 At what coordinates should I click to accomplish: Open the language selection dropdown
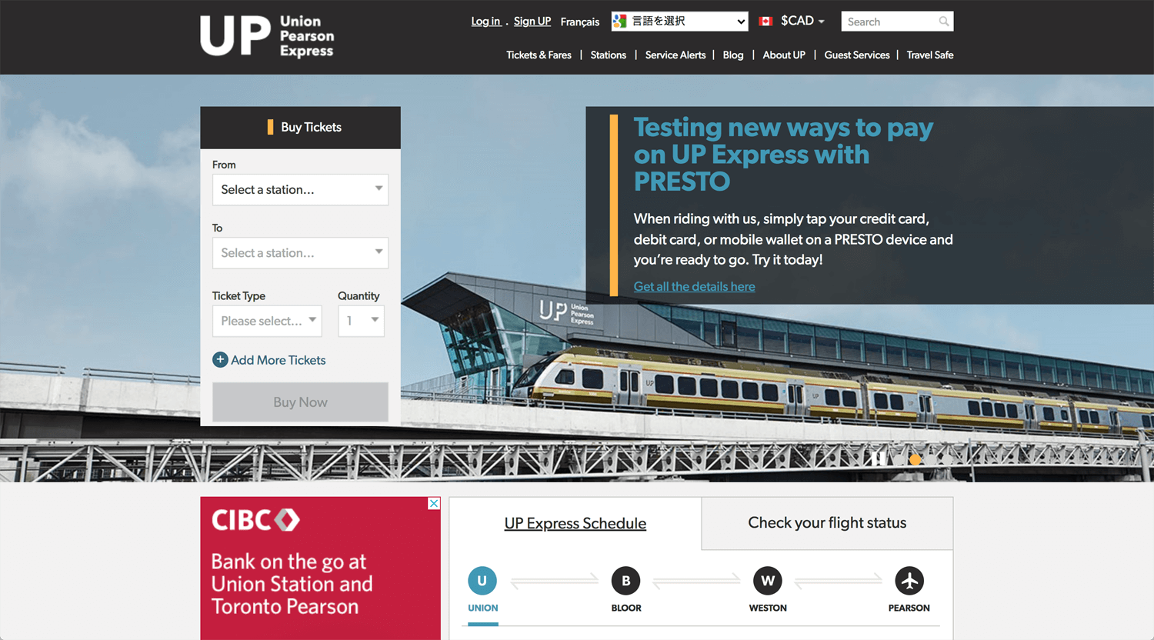click(679, 22)
